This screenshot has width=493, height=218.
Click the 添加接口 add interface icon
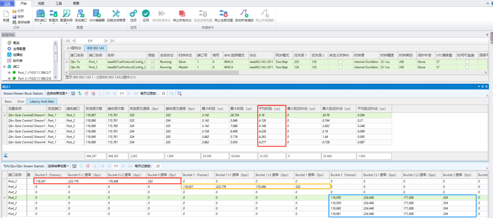[x=80, y=15]
